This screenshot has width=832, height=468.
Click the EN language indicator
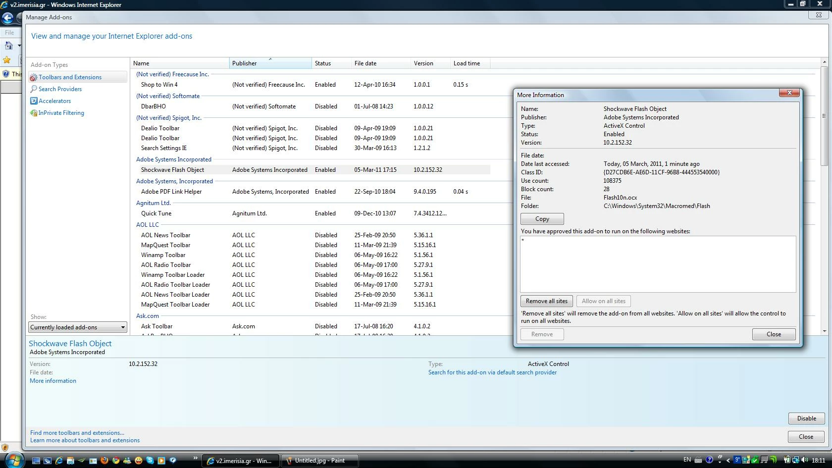pyautogui.click(x=687, y=460)
